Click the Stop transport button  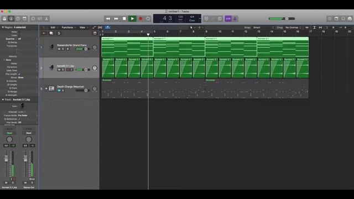coord(124,19)
